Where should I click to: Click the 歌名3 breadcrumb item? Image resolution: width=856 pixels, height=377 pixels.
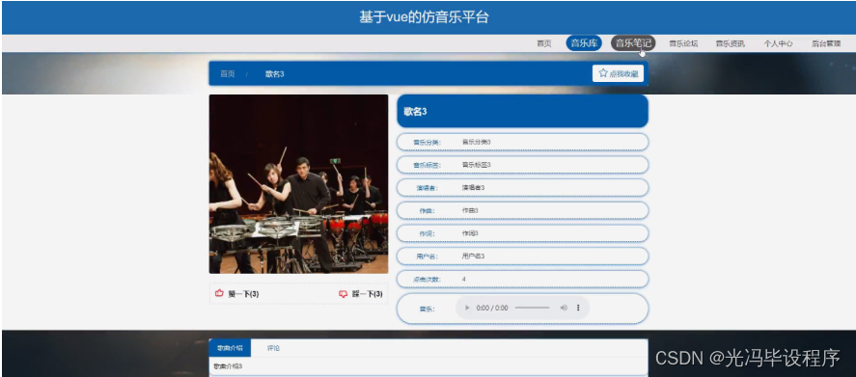275,73
